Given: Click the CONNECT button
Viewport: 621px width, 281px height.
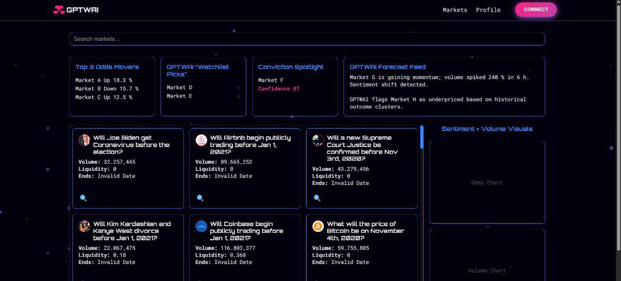Looking at the screenshot, I should [x=536, y=9].
